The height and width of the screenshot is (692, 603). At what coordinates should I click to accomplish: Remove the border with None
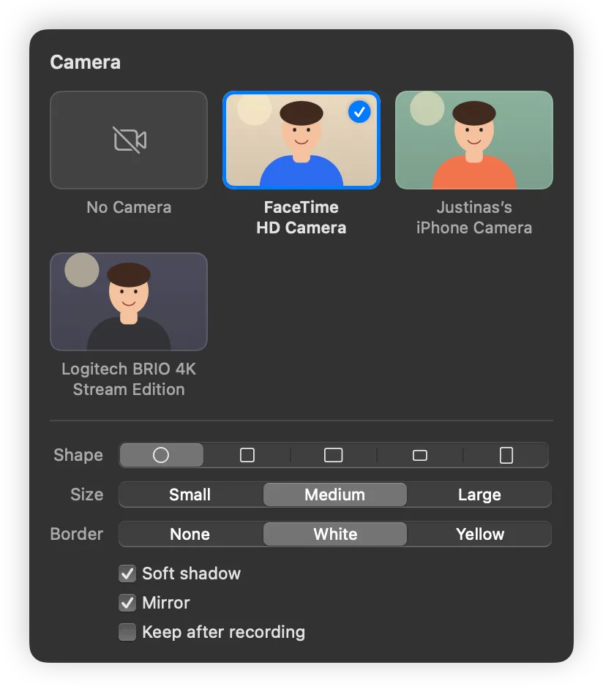point(190,534)
